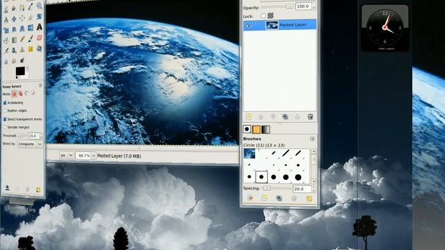Select the Perspective Clone tool
The width and height of the screenshot is (445, 250).
(x=39, y=48)
